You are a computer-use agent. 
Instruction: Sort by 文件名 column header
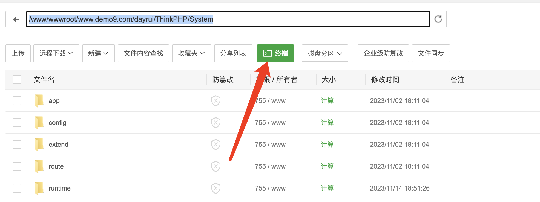pyautogui.click(x=44, y=80)
